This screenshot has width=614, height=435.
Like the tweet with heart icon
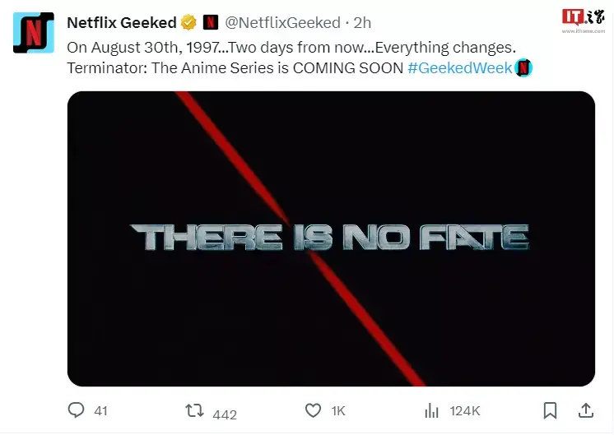(313, 410)
